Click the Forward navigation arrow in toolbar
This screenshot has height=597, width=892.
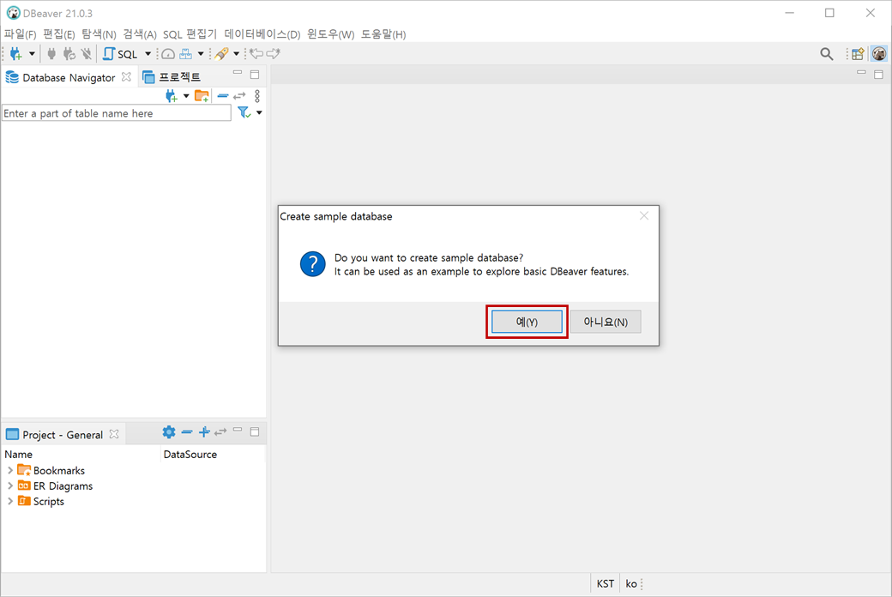point(274,54)
